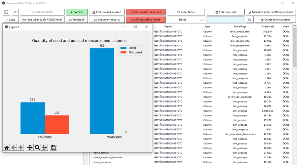Sort table by Type column header
298x165 pixels.
click(x=207, y=27)
